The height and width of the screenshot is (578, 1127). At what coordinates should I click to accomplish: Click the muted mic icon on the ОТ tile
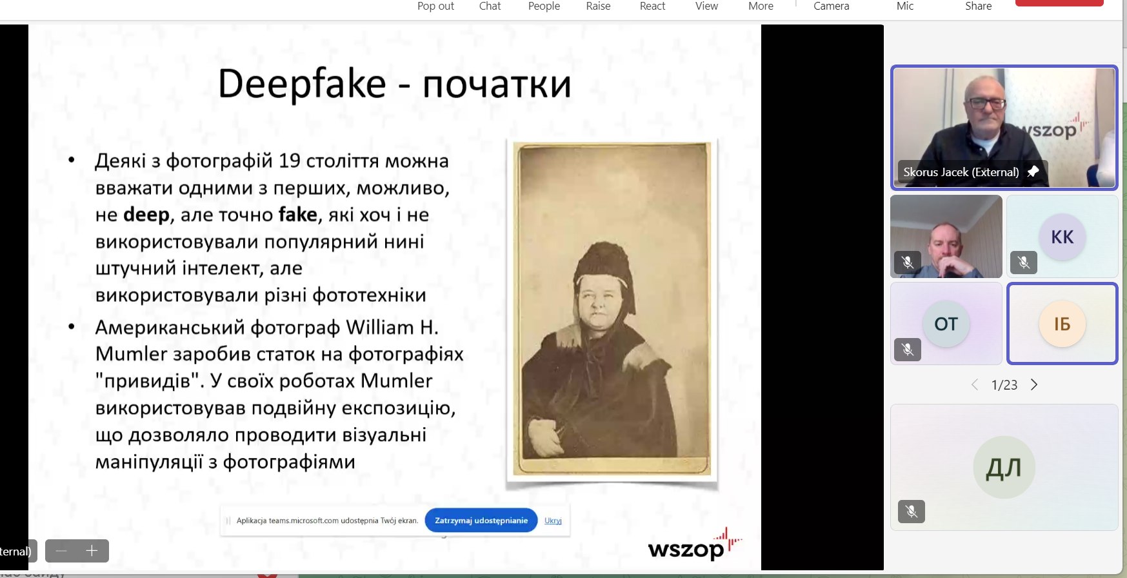908,350
